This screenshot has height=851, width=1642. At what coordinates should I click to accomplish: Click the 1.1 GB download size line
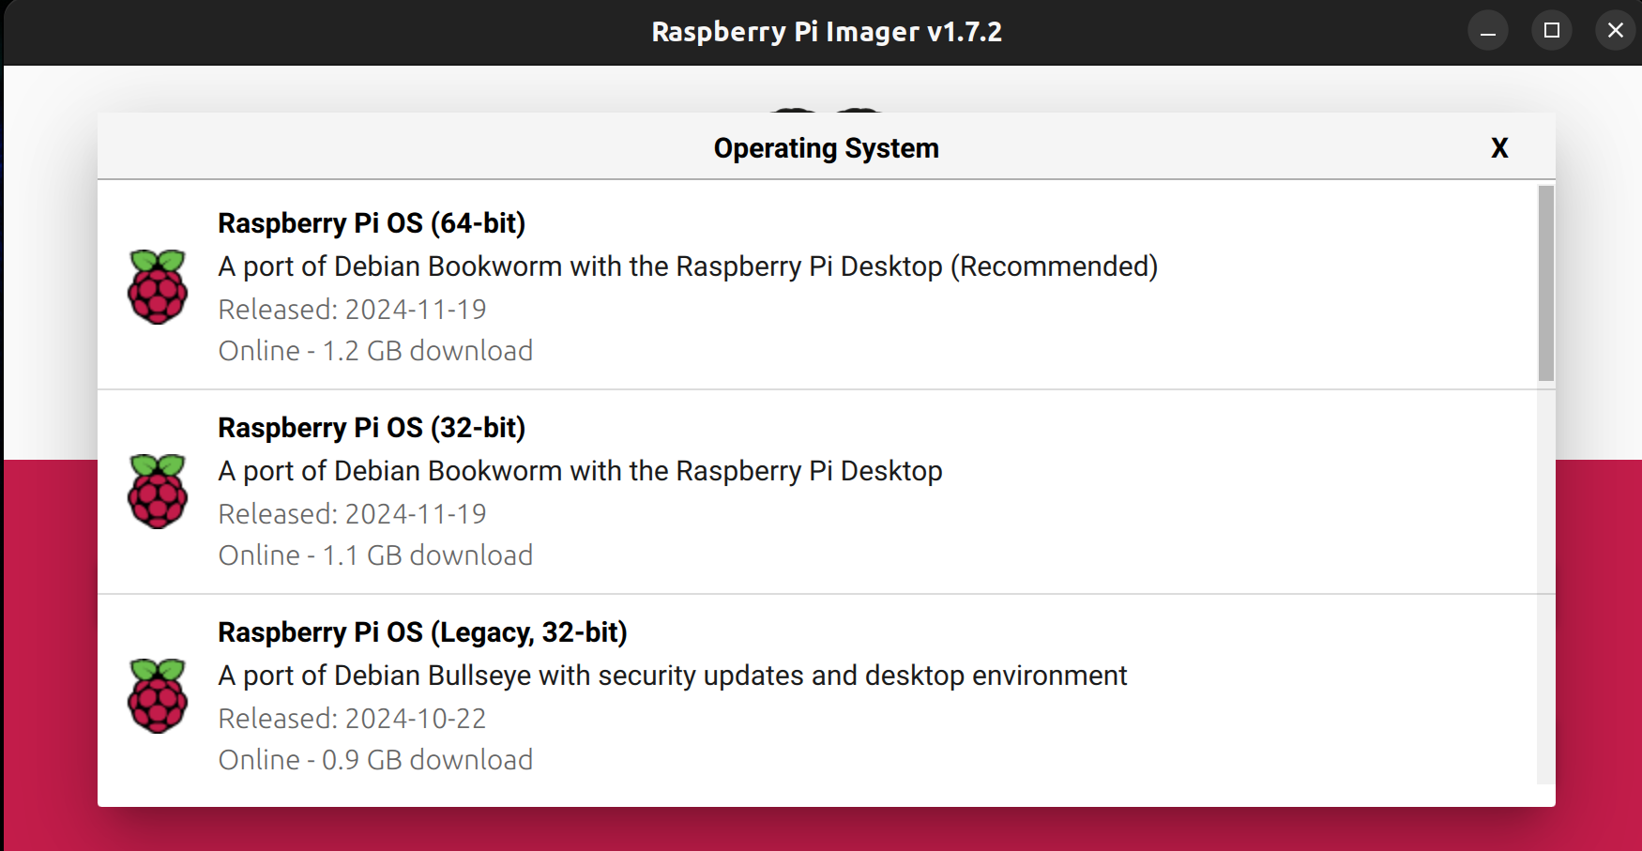pyautogui.click(x=375, y=555)
